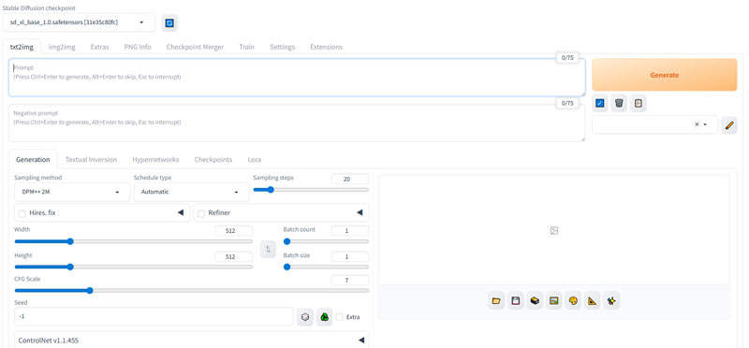Image resolution: width=749 pixels, height=348 pixels.
Task: Open the Extensions tab
Action: click(326, 47)
